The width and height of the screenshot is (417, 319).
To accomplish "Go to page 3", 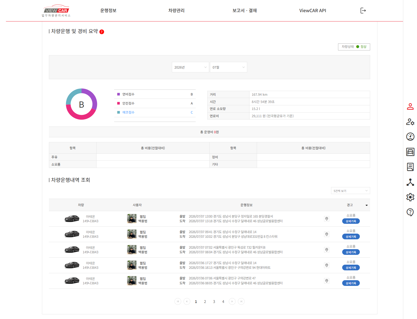I will [214, 302].
